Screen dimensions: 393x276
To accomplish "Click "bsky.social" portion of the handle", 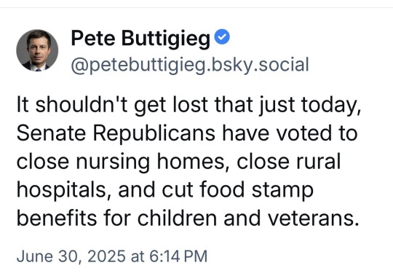I will [260, 66].
